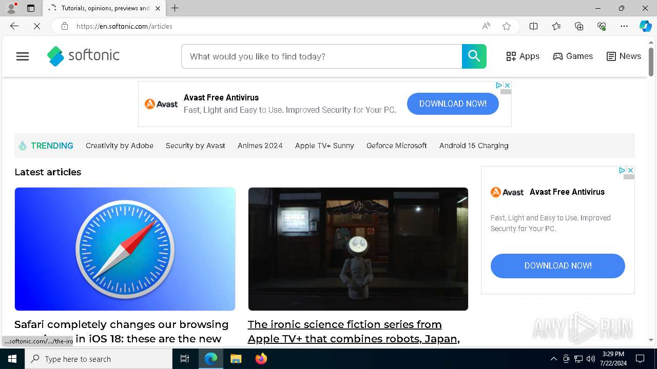
Task: Select the Tutorials, opinions, previews tab
Action: click(x=104, y=8)
